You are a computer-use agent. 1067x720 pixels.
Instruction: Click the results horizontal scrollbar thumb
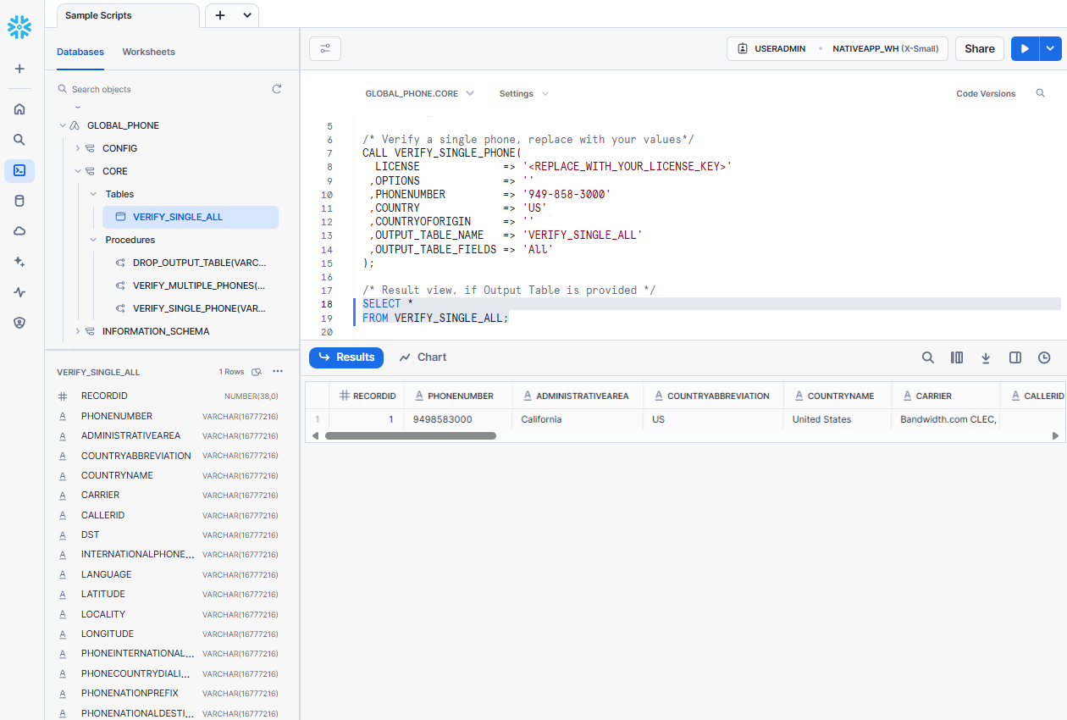[411, 435]
